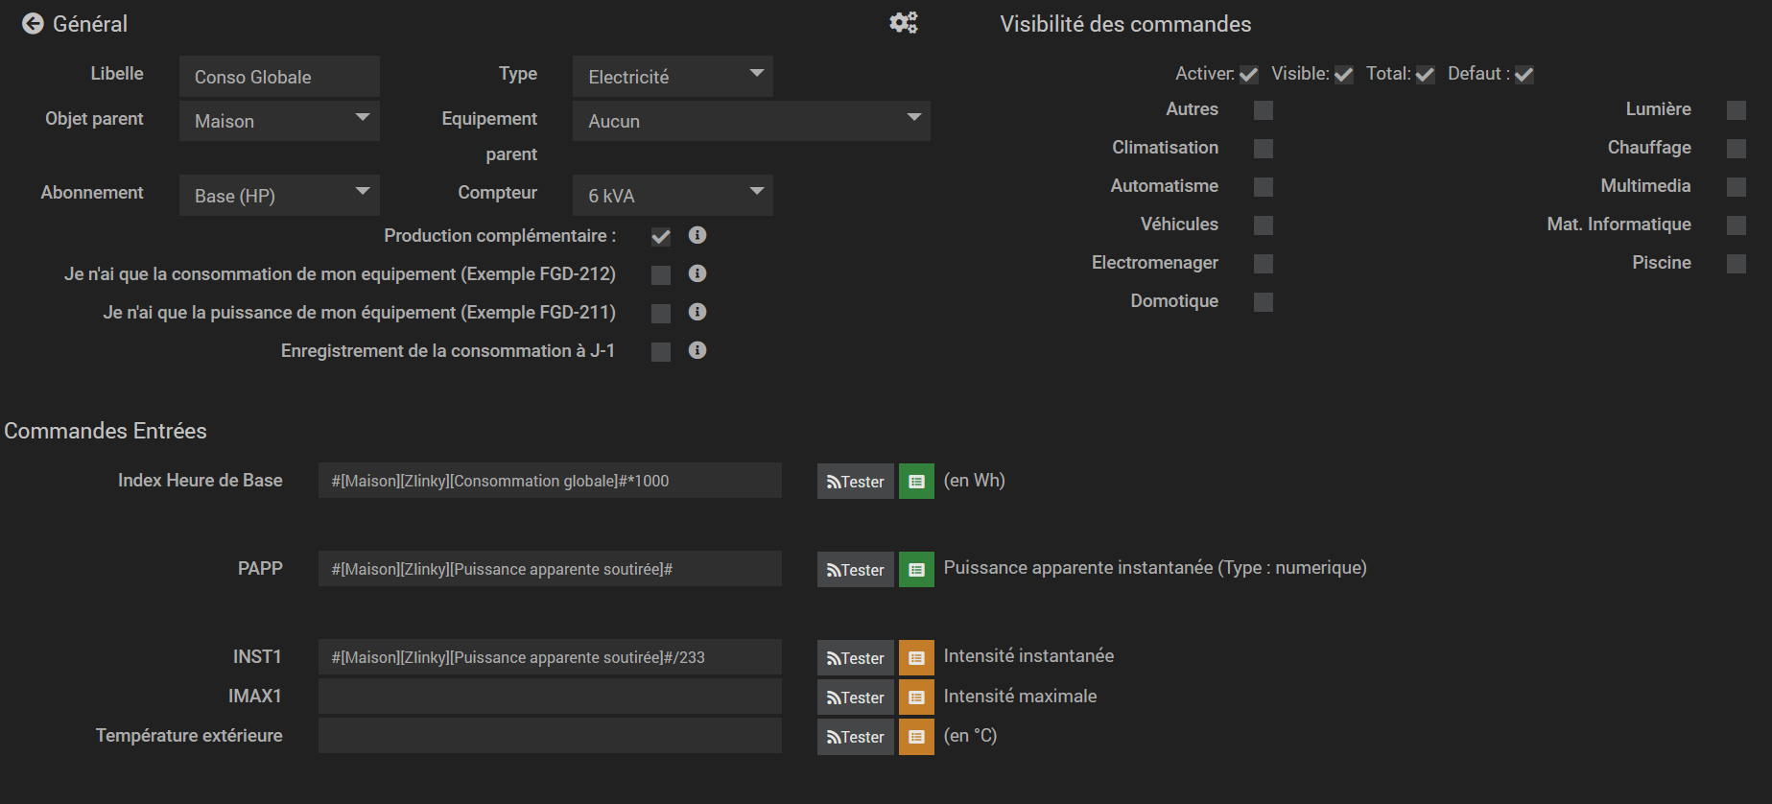
Task: Click info icon for Enregistrement J-1 option
Action: pyautogui.click(x=697, y=350)
